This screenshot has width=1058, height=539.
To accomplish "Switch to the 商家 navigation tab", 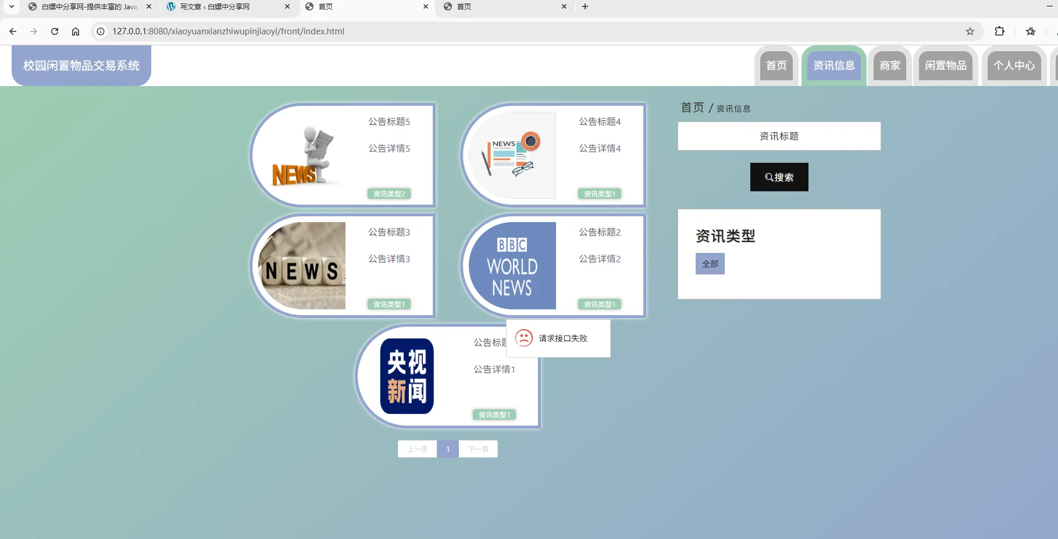I will [890, 66].
